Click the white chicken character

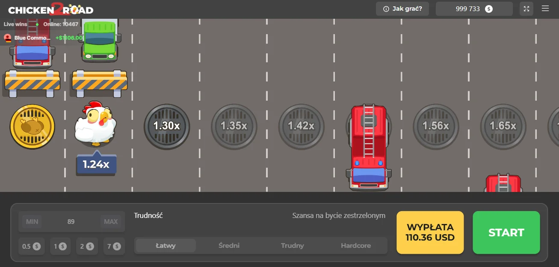[x=95, y=124]
